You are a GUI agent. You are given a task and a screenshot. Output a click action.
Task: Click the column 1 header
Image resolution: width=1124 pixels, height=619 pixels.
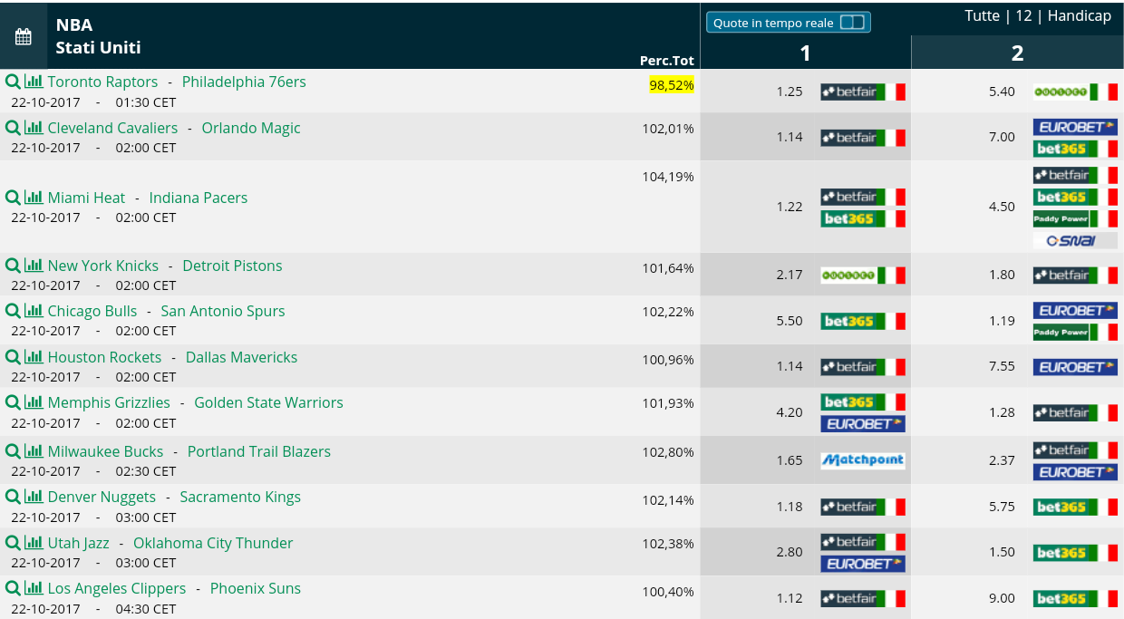coord(805,53)
